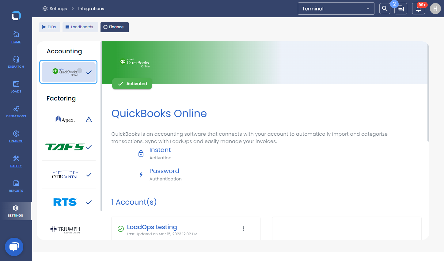Switch to the Loadboards tab
Viewport: 444px width, 261px height.
tap(80, 27)
